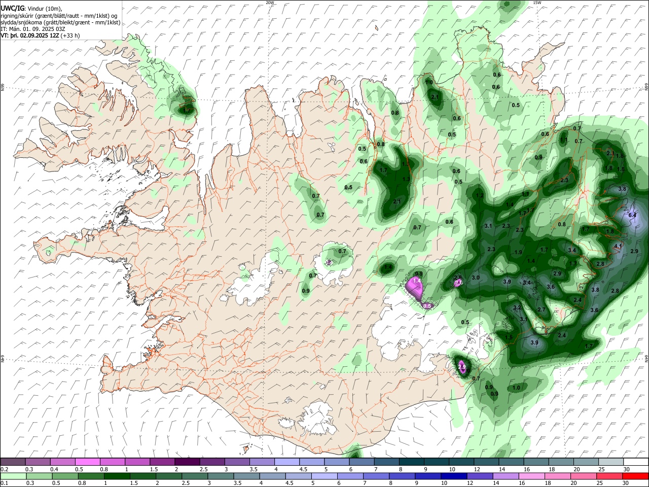Viewport: 649px width, 487px height.
Task: Select the 2.7 value on the map
Action: tap(541, 310)
